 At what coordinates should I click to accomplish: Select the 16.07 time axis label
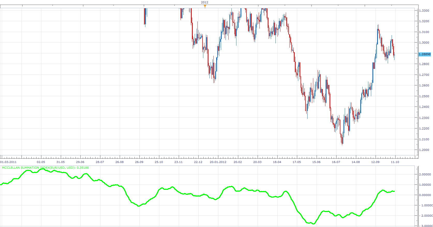tap(336, 162)
